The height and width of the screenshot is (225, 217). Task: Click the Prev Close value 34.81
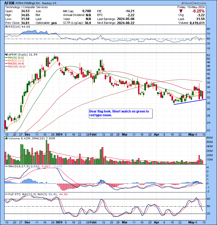point(25,23)
